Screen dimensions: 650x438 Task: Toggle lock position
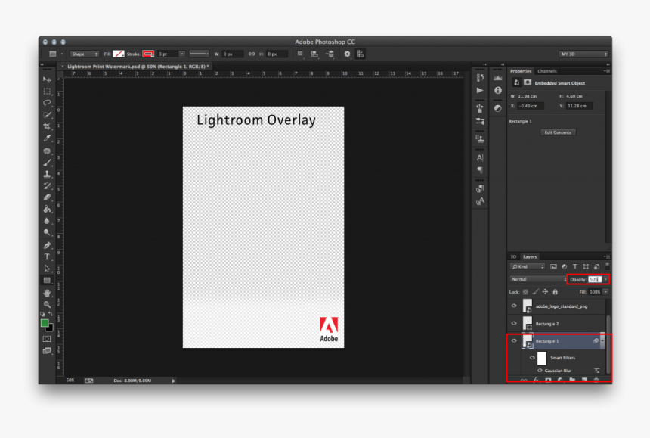(x=545, y=292)
